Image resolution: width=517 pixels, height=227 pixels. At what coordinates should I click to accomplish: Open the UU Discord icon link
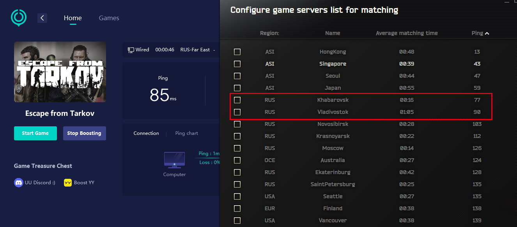(18, 183)
